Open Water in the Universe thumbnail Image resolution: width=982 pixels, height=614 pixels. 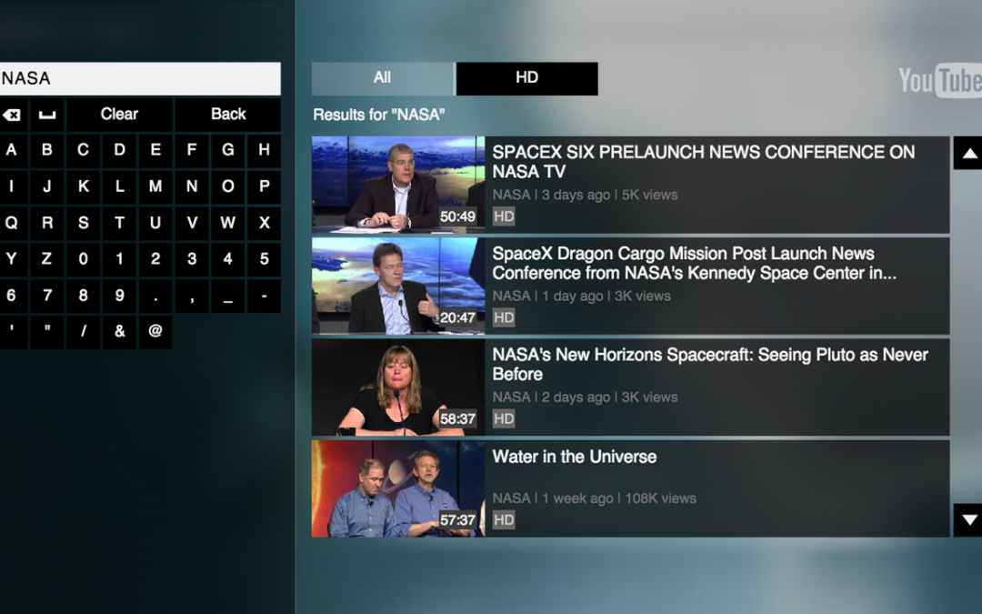pos(398,488)
